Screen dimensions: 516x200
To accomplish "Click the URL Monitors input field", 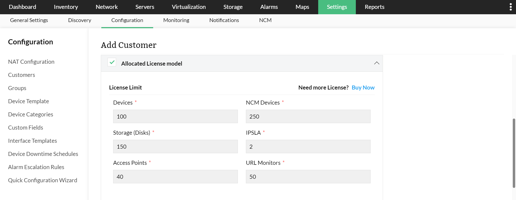I will [x=308, y=177].
